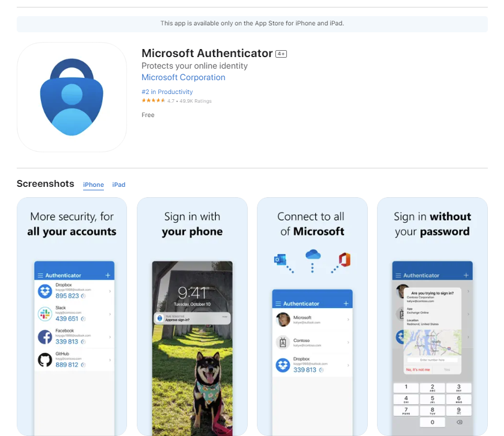The height and width of the screenshot is (436, 504).
Task: Switch to the iPad screenshots tab
Action: [118, 185]
